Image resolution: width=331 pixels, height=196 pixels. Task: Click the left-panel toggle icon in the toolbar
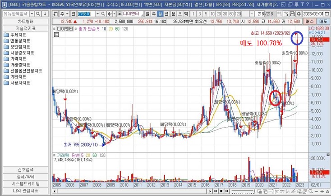click(x=55, y=14)
